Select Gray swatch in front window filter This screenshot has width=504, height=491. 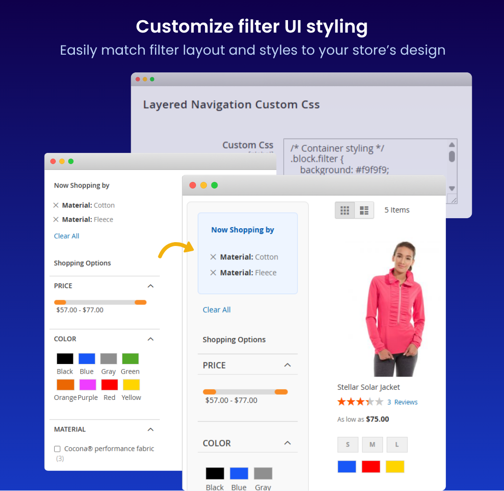263,473
